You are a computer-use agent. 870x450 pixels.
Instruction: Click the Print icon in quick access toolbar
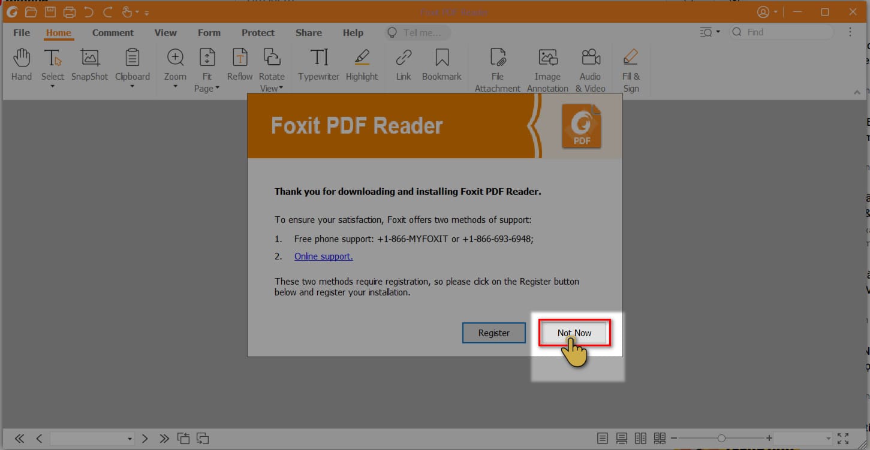(x=70, y=12)
